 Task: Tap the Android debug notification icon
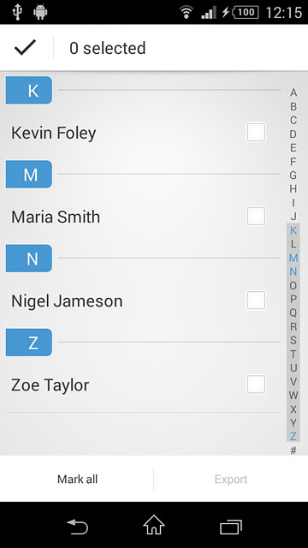[x=40, y=12]
